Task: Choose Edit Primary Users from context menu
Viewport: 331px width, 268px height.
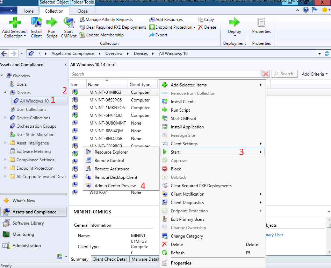Action: click(213, 219)
